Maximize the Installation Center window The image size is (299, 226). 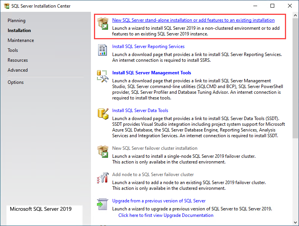[272, 6]
